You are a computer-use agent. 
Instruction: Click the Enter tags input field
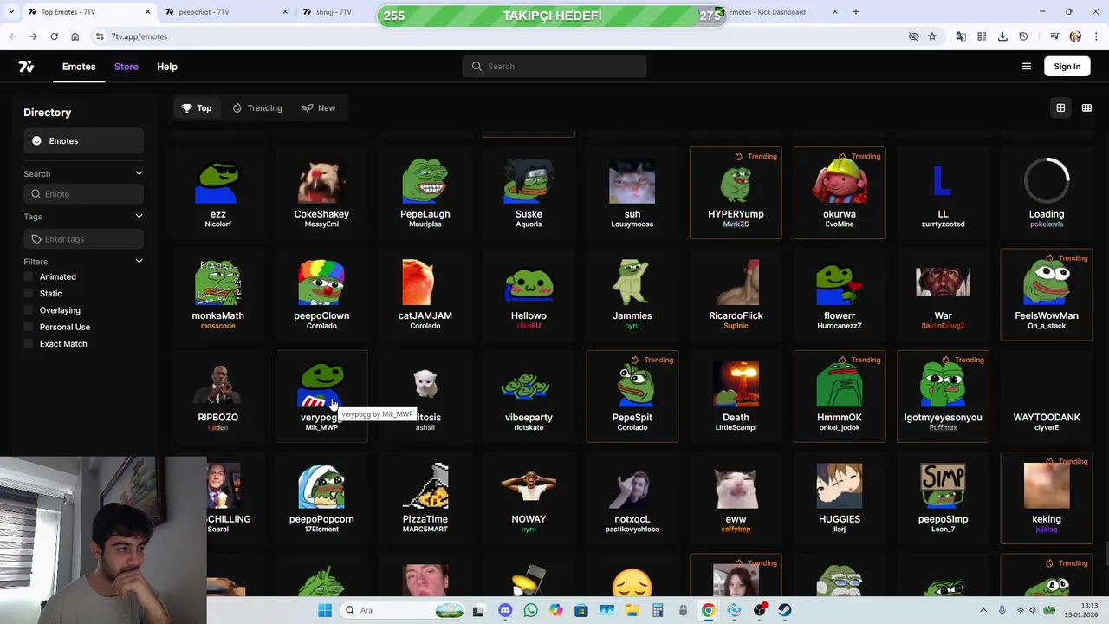tap(83, 239)
